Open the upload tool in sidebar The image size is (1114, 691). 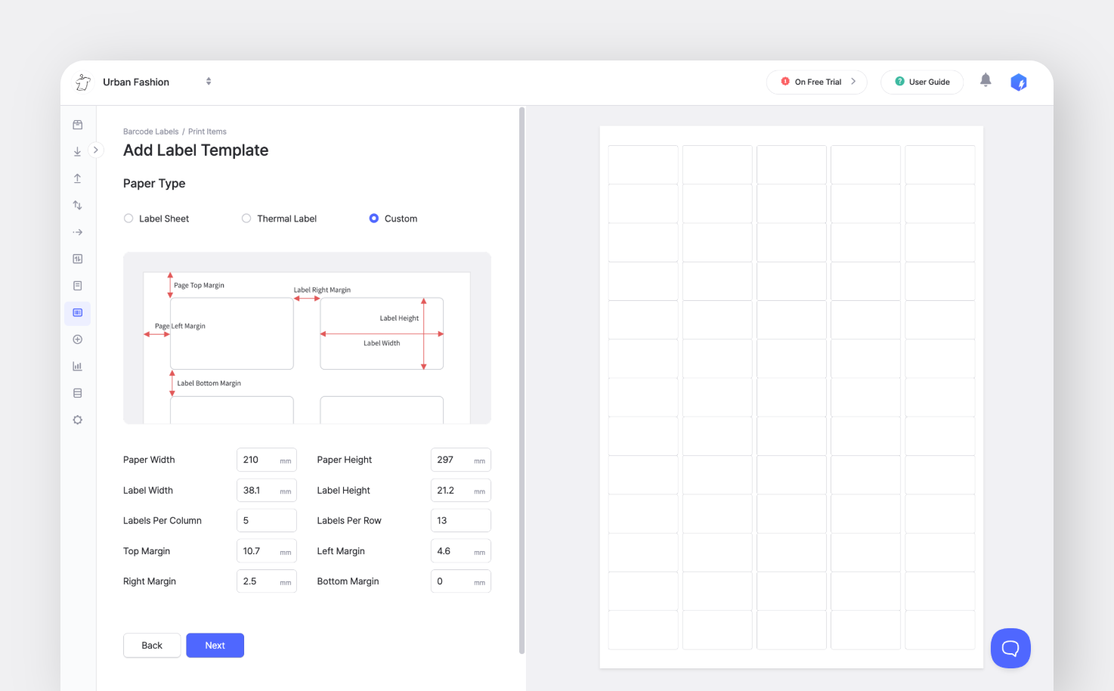coord(77,178)
